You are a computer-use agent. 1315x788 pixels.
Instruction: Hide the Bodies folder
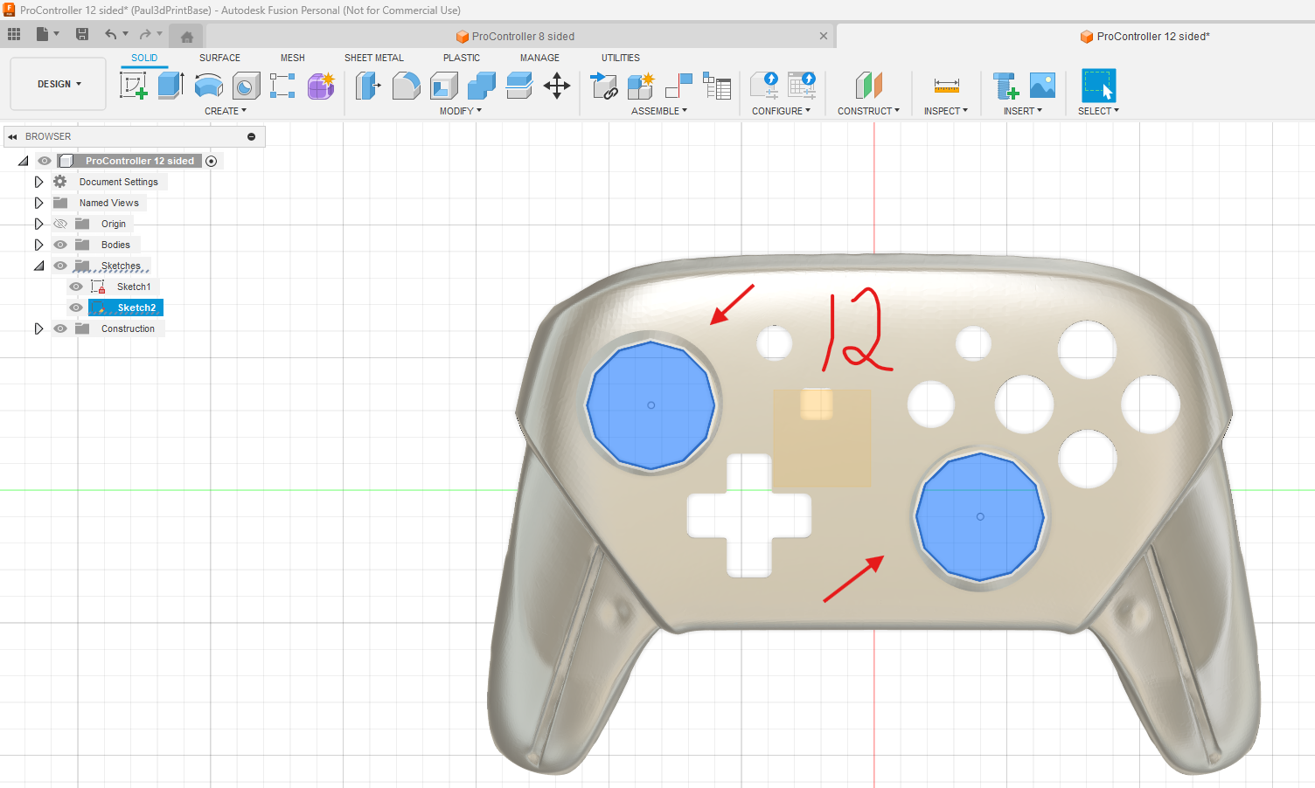pos(60,245)
